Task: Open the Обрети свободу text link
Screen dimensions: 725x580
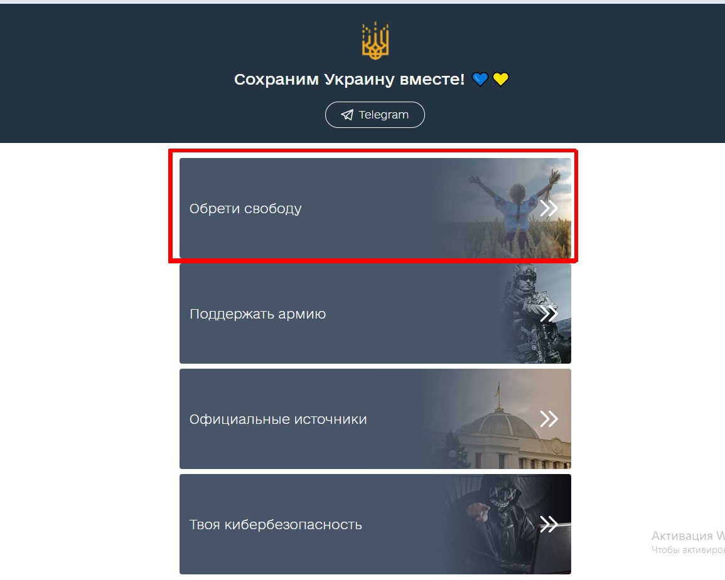Action: tap(245, 208)
